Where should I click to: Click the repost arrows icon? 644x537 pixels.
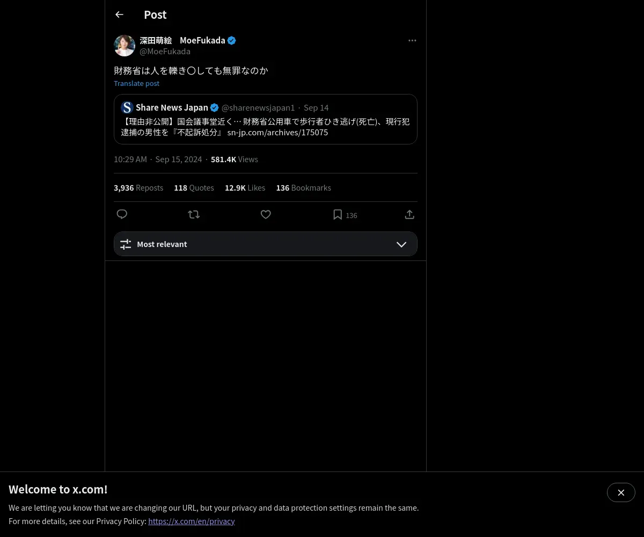pyautogui.click(x=194, y=214)
